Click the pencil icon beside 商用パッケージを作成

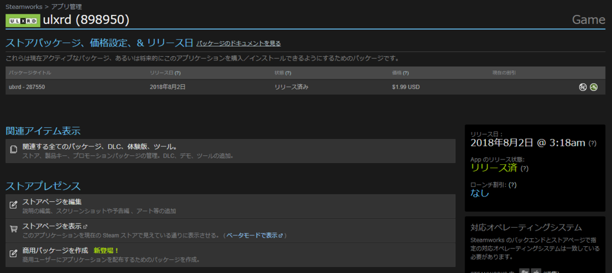point(13,253)
